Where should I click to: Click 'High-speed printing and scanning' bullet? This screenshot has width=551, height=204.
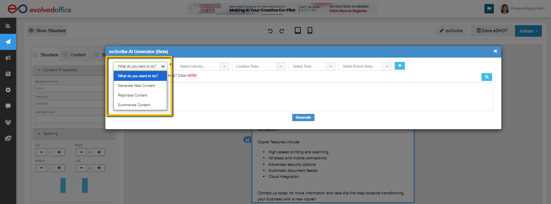pos(298,152)
